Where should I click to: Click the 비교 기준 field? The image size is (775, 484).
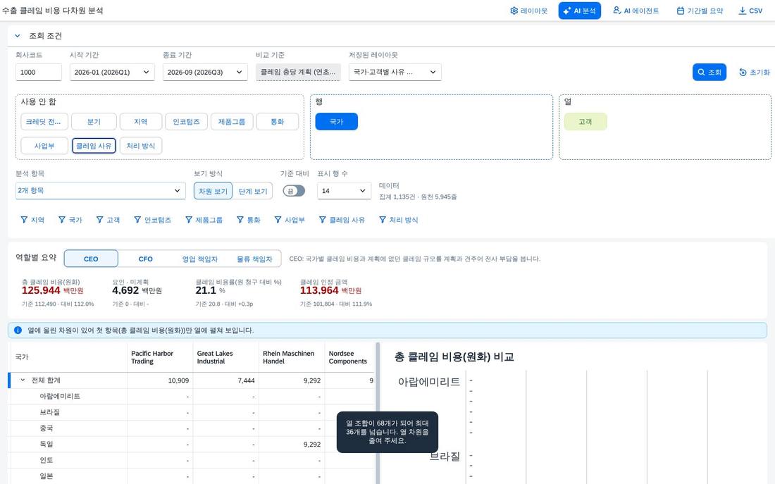pos(298,72)
